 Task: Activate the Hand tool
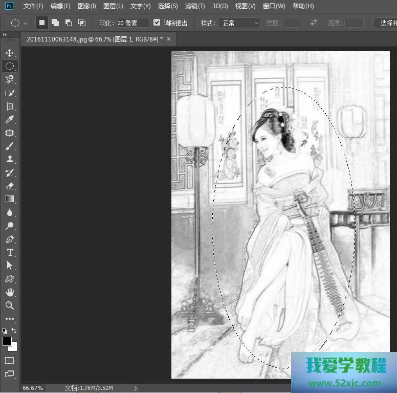coord(10,292)
